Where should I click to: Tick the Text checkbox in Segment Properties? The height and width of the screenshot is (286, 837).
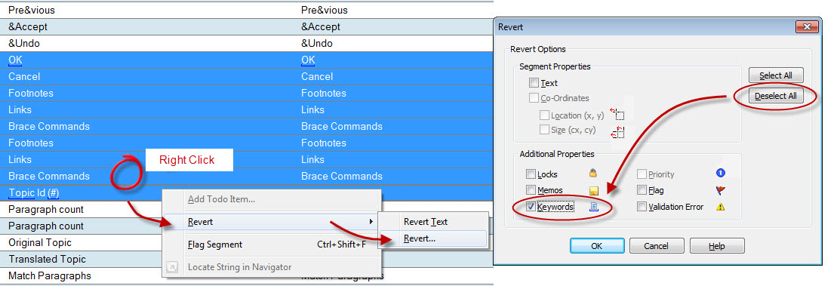point(534,83)
